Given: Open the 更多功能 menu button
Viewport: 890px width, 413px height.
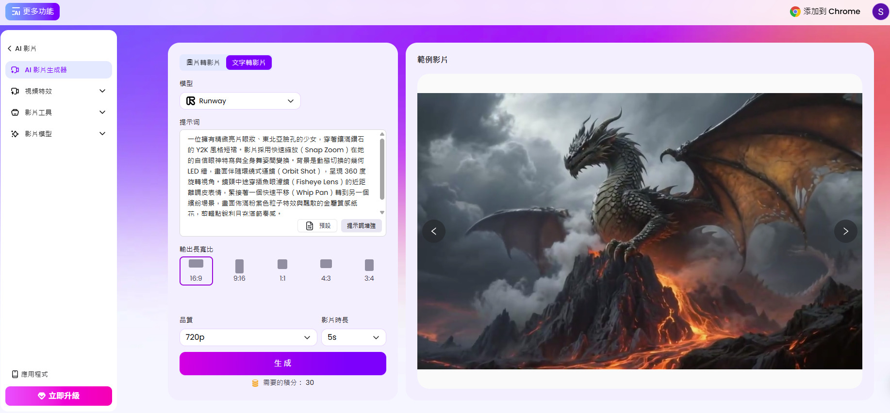Looking at the screenshot, I should 33,12.
